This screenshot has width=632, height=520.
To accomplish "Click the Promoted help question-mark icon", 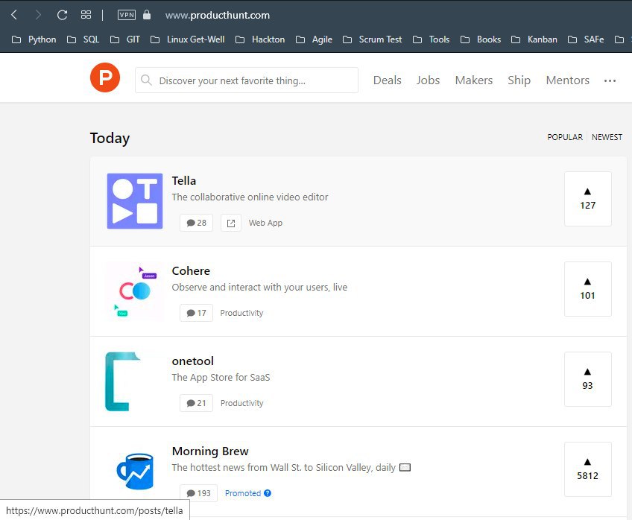I will (x=268, y=493).
